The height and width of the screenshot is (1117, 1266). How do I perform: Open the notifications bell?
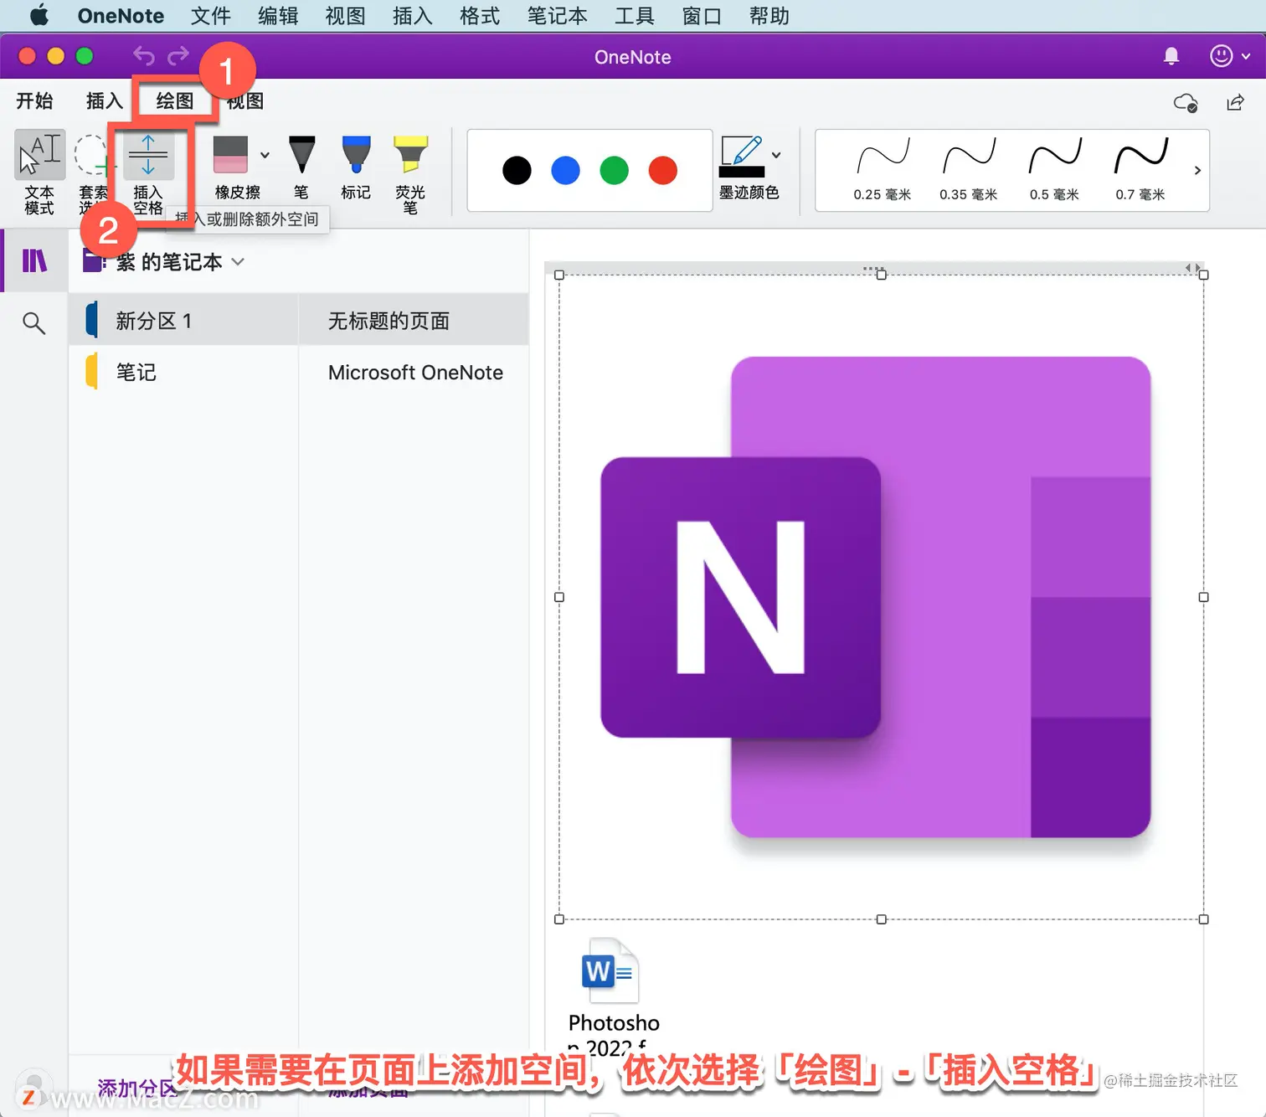click(1171, 56)
